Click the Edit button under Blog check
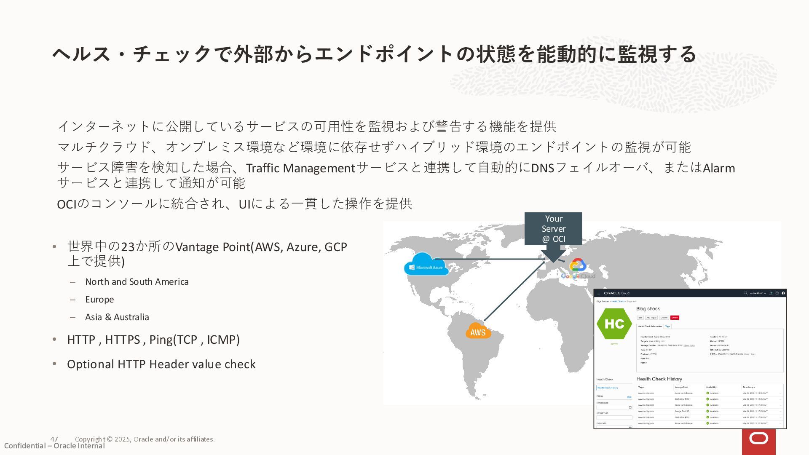The width and height of the screenshot is (809, 455). [640, 318]
